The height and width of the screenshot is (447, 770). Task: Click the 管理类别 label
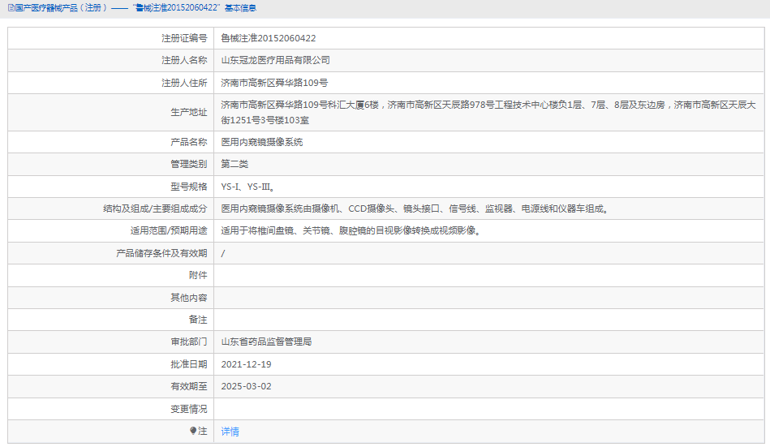click(x=188, y=165)
